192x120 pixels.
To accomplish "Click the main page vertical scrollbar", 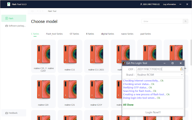I will point(191,53).
